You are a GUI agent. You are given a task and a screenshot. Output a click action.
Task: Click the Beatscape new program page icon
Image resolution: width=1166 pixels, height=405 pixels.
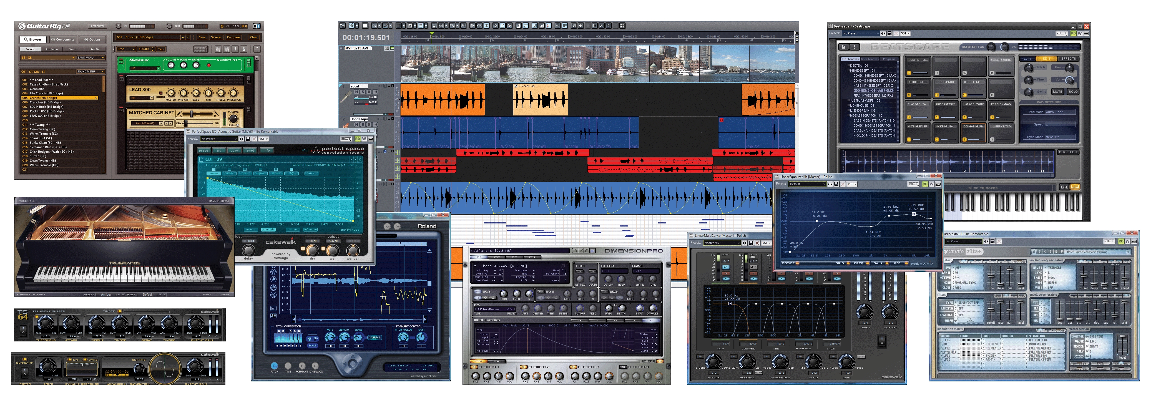[844, 47]
